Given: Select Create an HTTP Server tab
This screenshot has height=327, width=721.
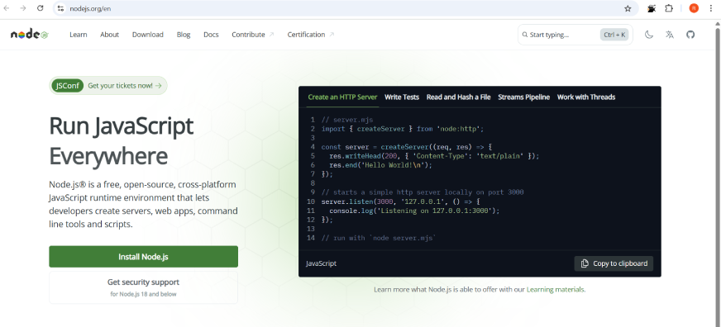Looking at the screenshot, I should click(x=342, y=97).
